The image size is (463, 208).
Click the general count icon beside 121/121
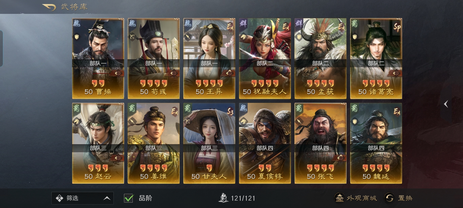point(223,198)
